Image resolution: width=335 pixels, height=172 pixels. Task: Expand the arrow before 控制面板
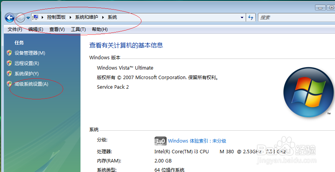pyautogui.click(x=43, y=17)
